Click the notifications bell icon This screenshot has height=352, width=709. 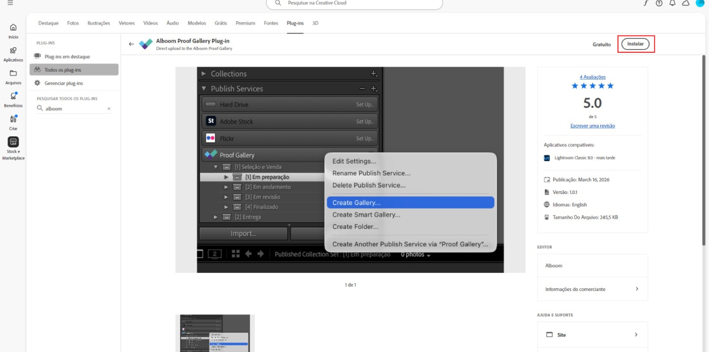[x=672, y=3]
